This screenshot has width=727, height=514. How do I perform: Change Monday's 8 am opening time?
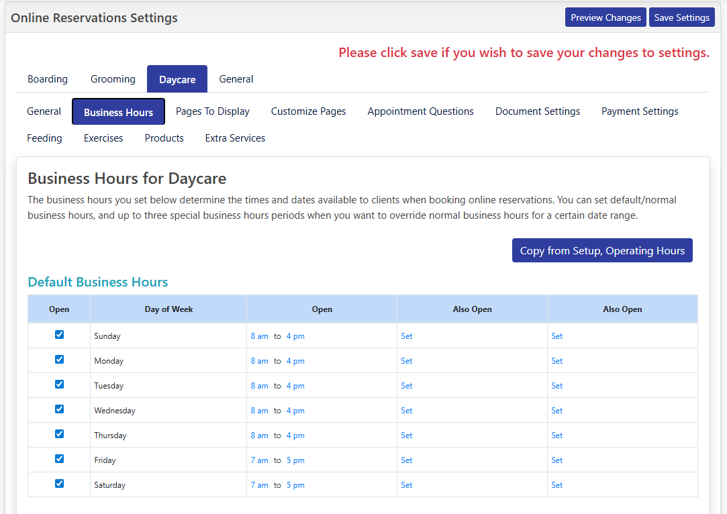[x=260, y=361]
